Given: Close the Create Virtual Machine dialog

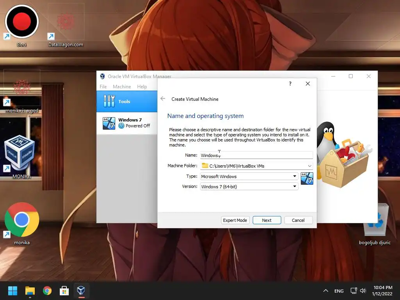Looking at the screenshot, I should 308,84.
